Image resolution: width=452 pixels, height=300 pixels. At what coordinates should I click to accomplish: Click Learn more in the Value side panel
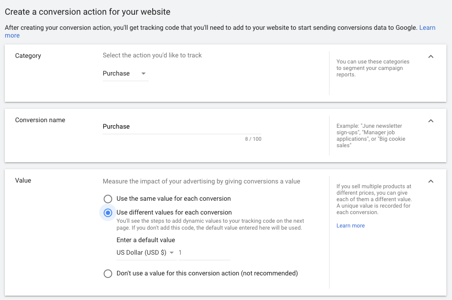(350, 225)
